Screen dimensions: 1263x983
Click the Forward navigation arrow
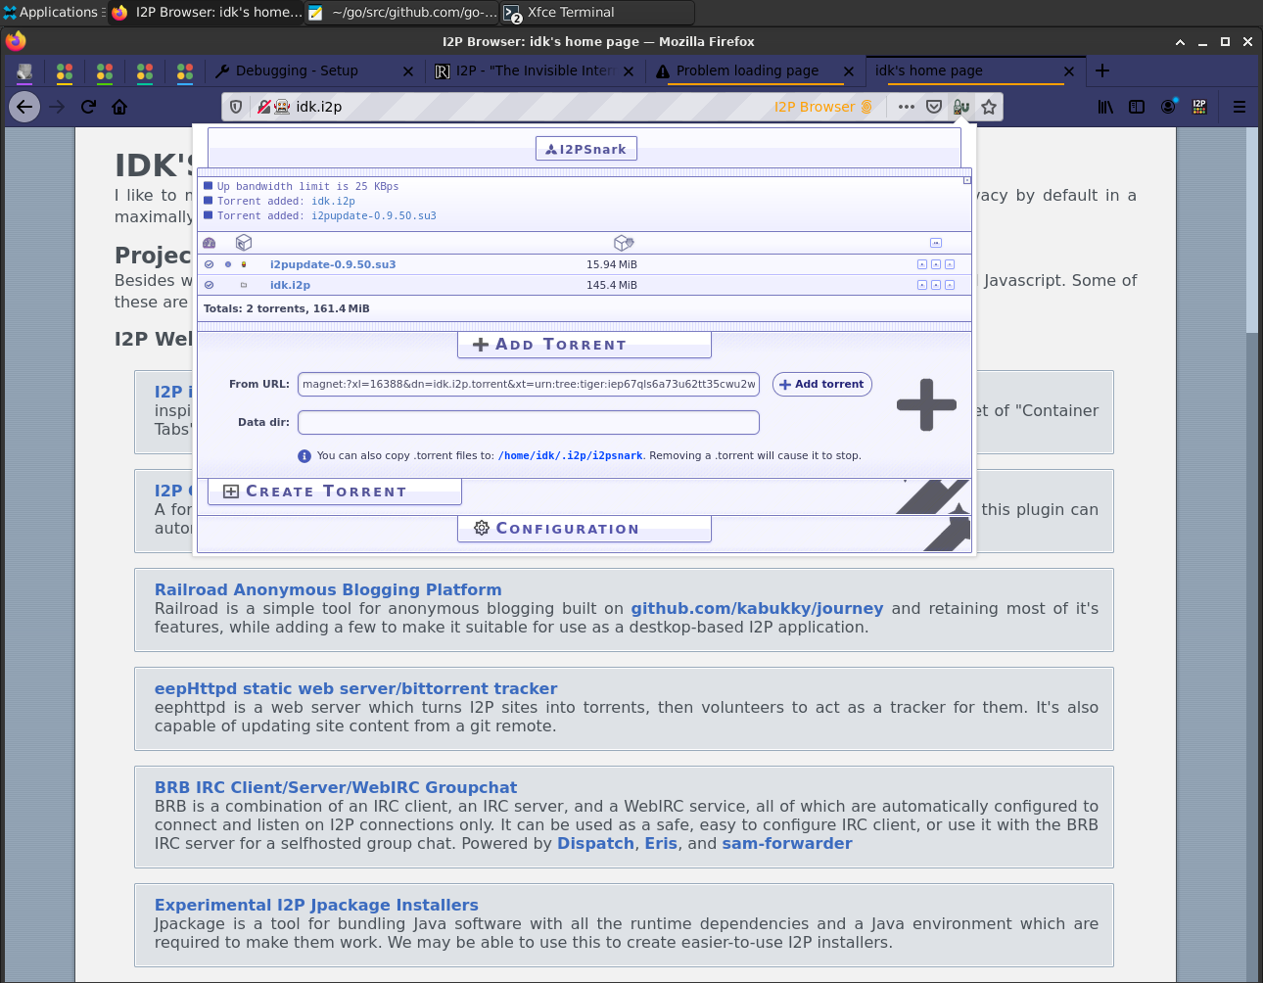coord(57,107)
